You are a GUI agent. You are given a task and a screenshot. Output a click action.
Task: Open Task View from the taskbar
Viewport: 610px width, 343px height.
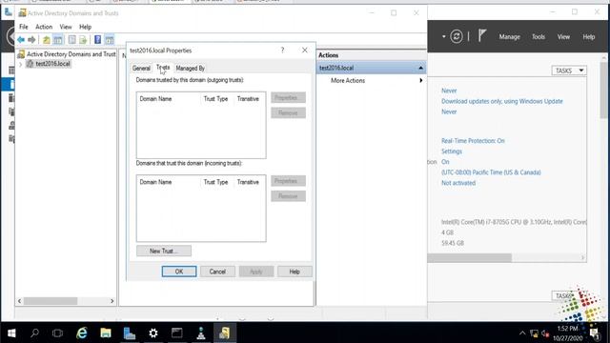(57, 333)
